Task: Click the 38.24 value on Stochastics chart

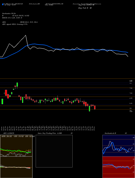Action: tap(131, 149)
